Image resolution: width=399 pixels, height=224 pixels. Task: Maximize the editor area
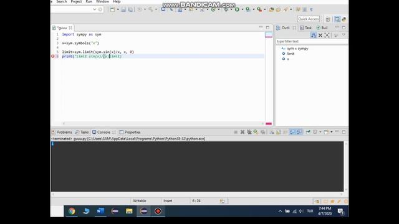coord(267,27)
